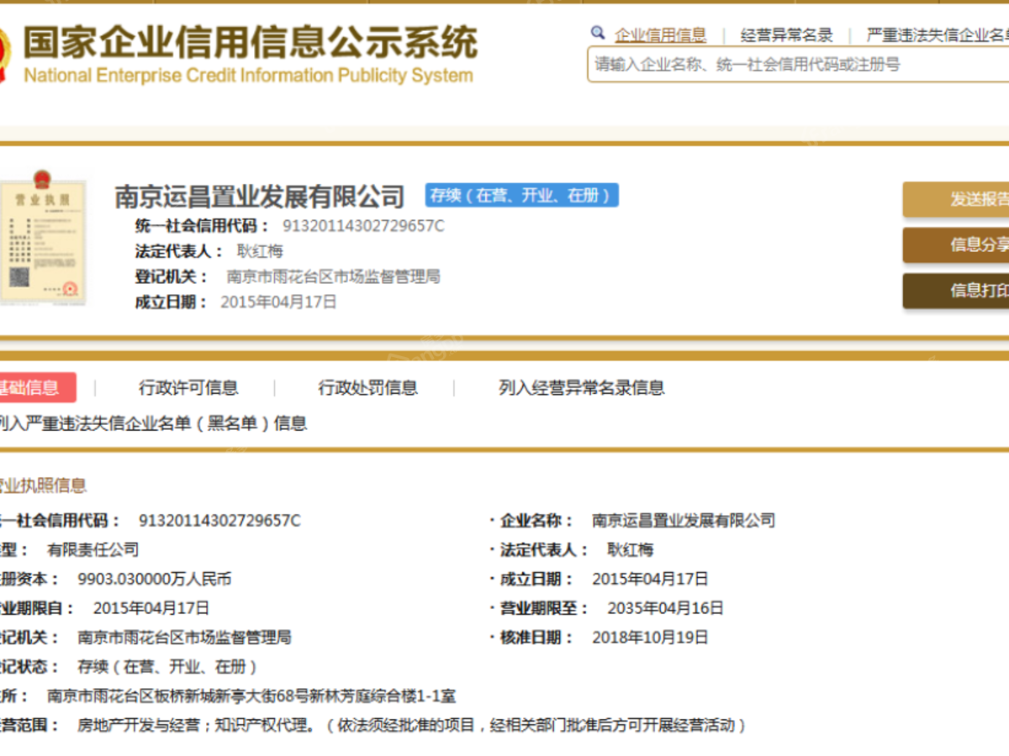Select the 严重违法失信企业名单 search tab
The image size is (1009, 756).
[x=938, y=35]
